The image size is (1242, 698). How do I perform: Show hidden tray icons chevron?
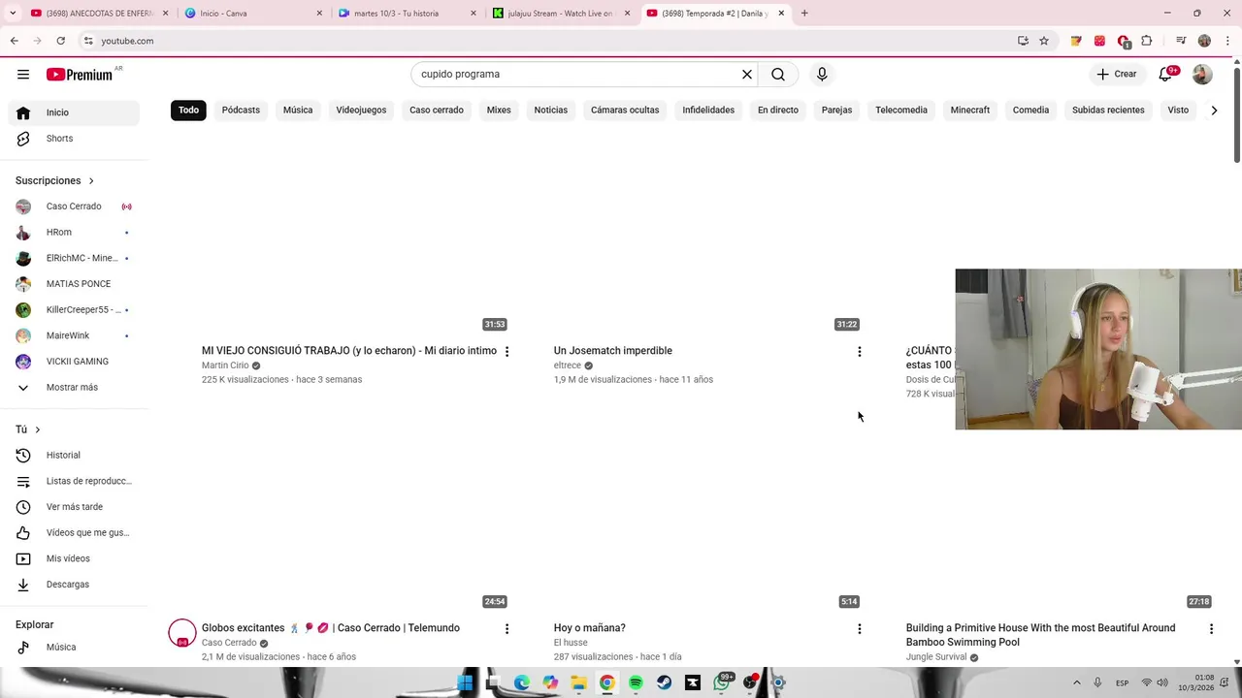[1076, 682]
